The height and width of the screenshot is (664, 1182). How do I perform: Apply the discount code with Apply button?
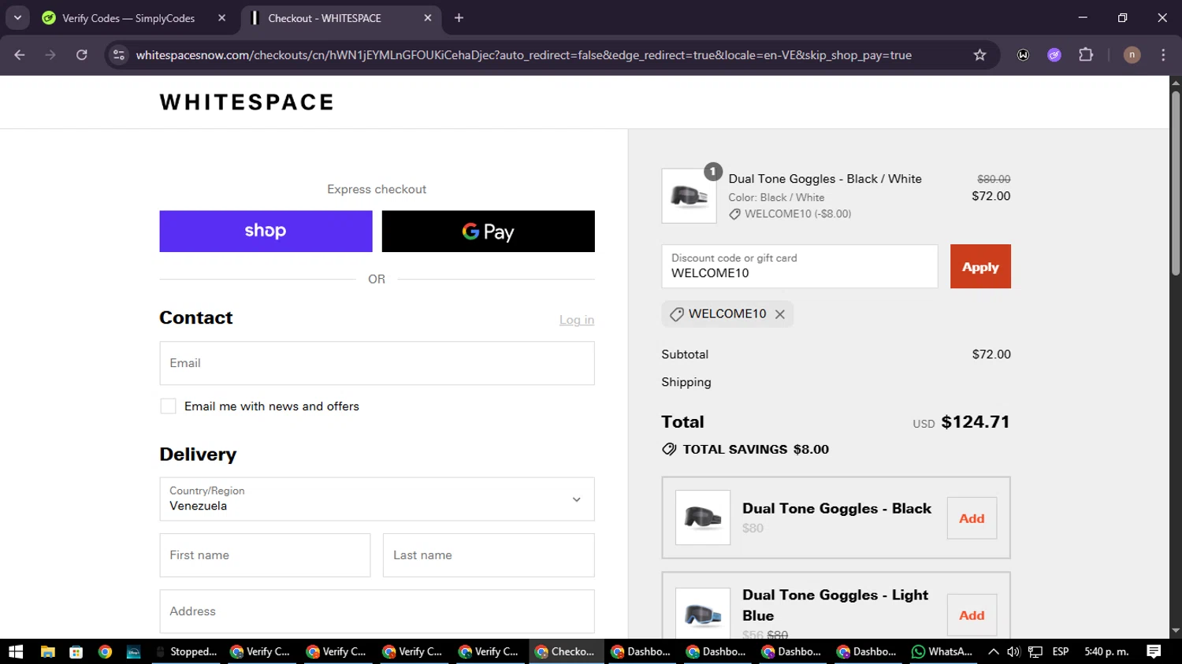pos(980,266)
